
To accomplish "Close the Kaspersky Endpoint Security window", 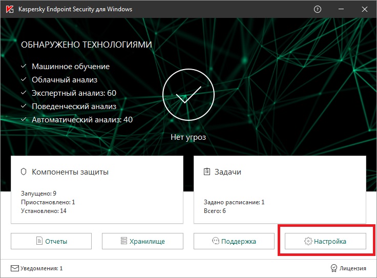I will 365,9.
